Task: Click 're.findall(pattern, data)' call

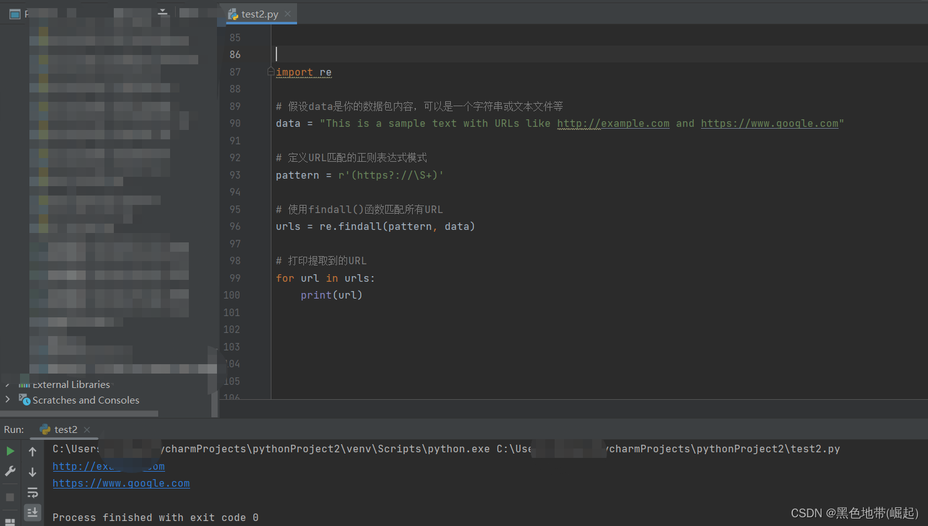Action: coord(397,226)
